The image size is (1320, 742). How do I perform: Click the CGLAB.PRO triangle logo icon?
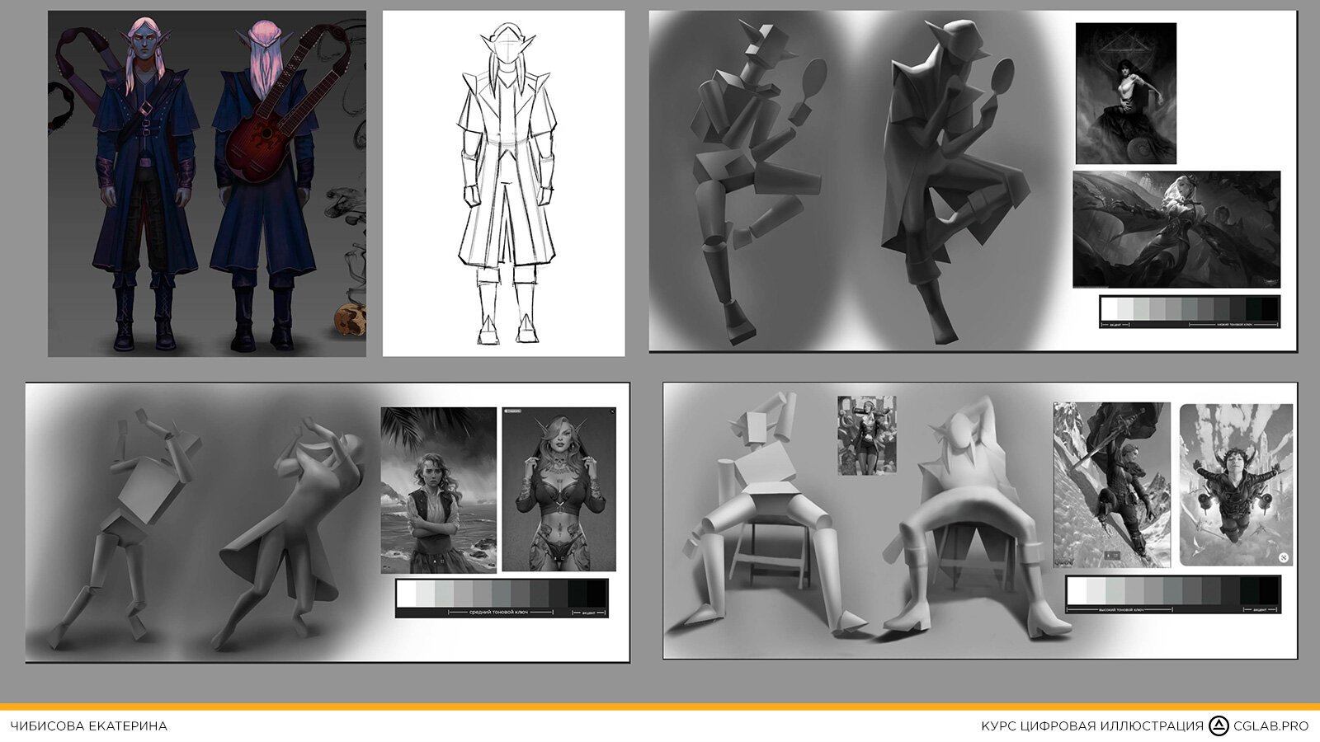1219,726
